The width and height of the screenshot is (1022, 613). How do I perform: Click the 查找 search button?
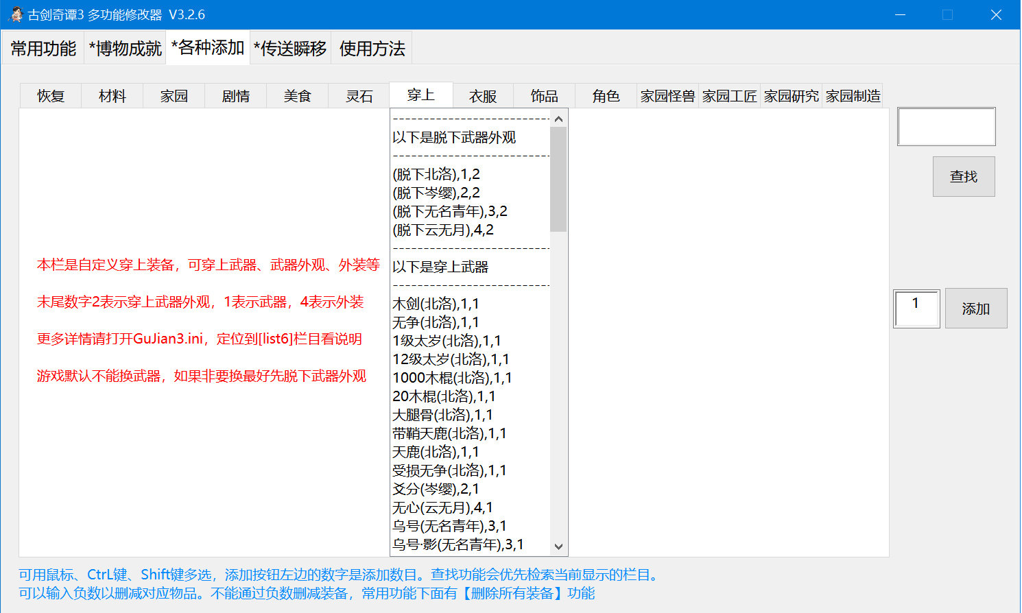tap(964, 176)
